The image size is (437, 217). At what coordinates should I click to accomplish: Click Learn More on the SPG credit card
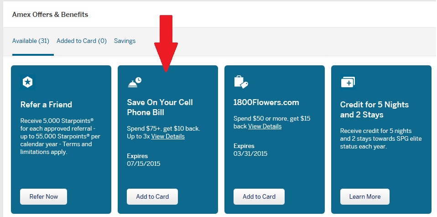[x=365, y=196]
